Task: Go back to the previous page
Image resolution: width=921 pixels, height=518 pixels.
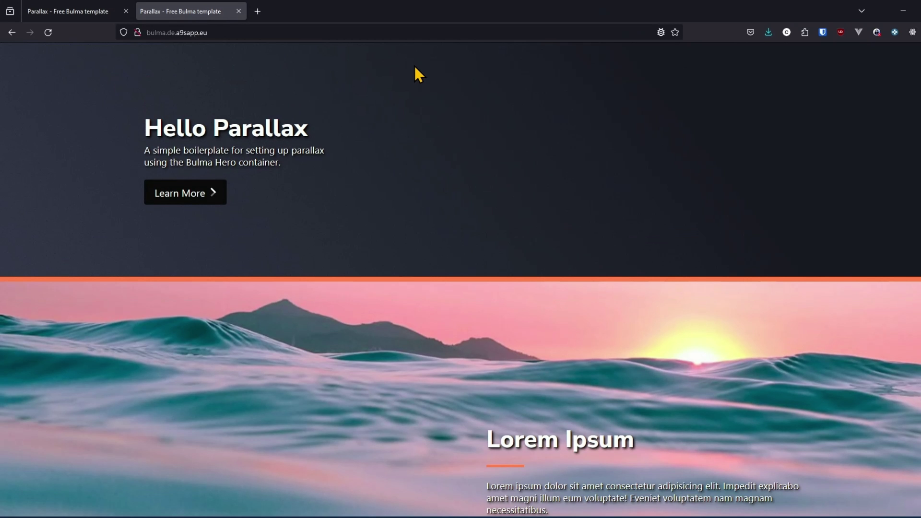Action: coord(12,32)
